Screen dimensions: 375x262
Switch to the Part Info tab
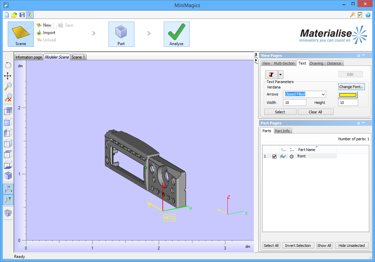point(282,131)
